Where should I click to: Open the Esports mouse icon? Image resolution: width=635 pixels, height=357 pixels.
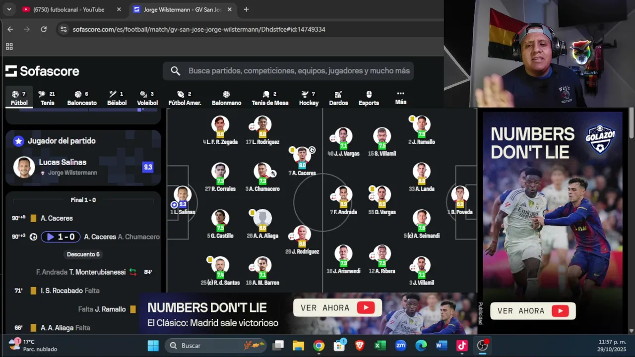point(369,94)
